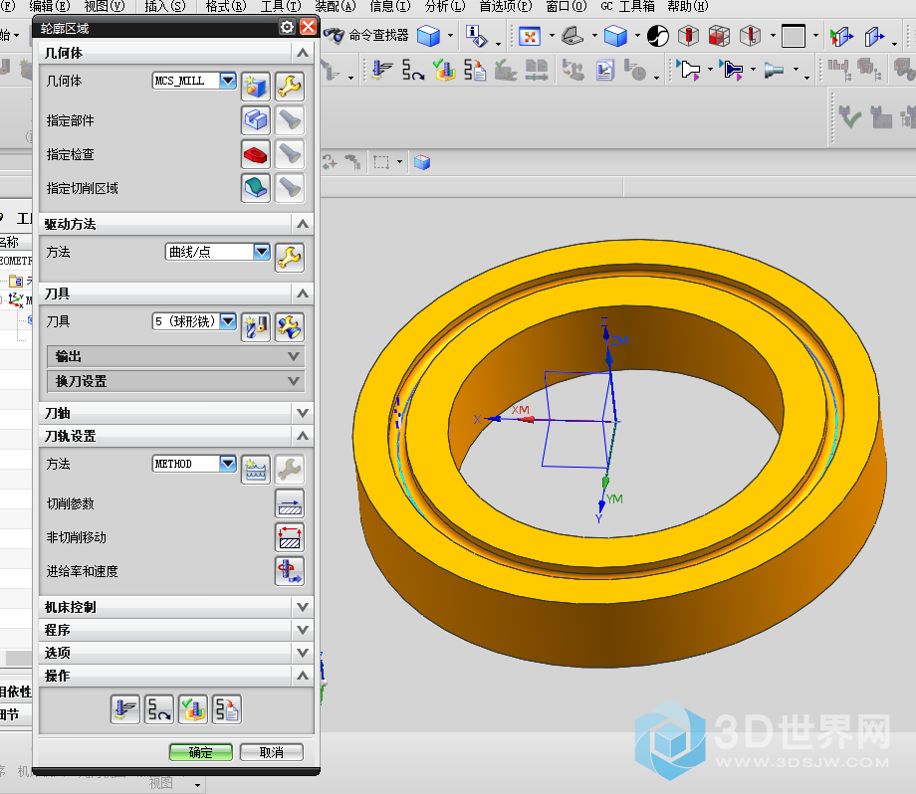Create new method icon beside METHOD dropdown
This screenshot has width=916, height=794.
256,470
